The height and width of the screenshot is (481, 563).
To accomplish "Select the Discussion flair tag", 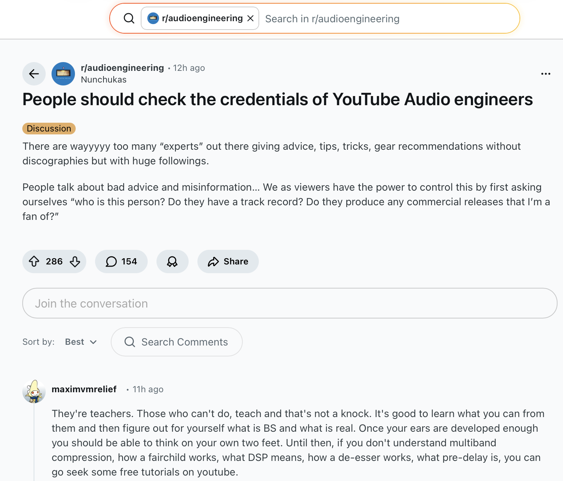I will tap(49, 128).
